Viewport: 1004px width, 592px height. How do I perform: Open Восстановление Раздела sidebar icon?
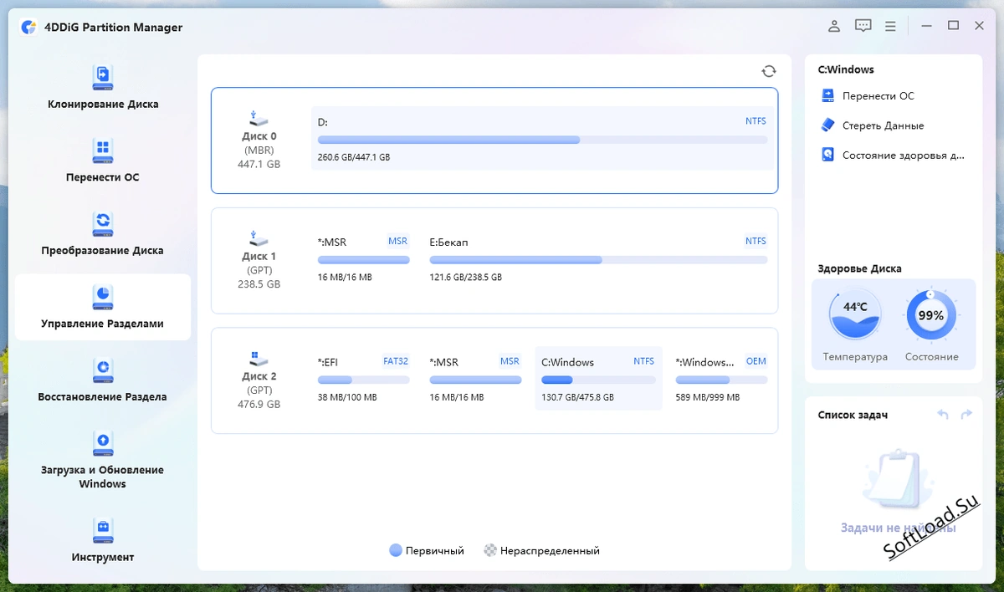[102, 370]
